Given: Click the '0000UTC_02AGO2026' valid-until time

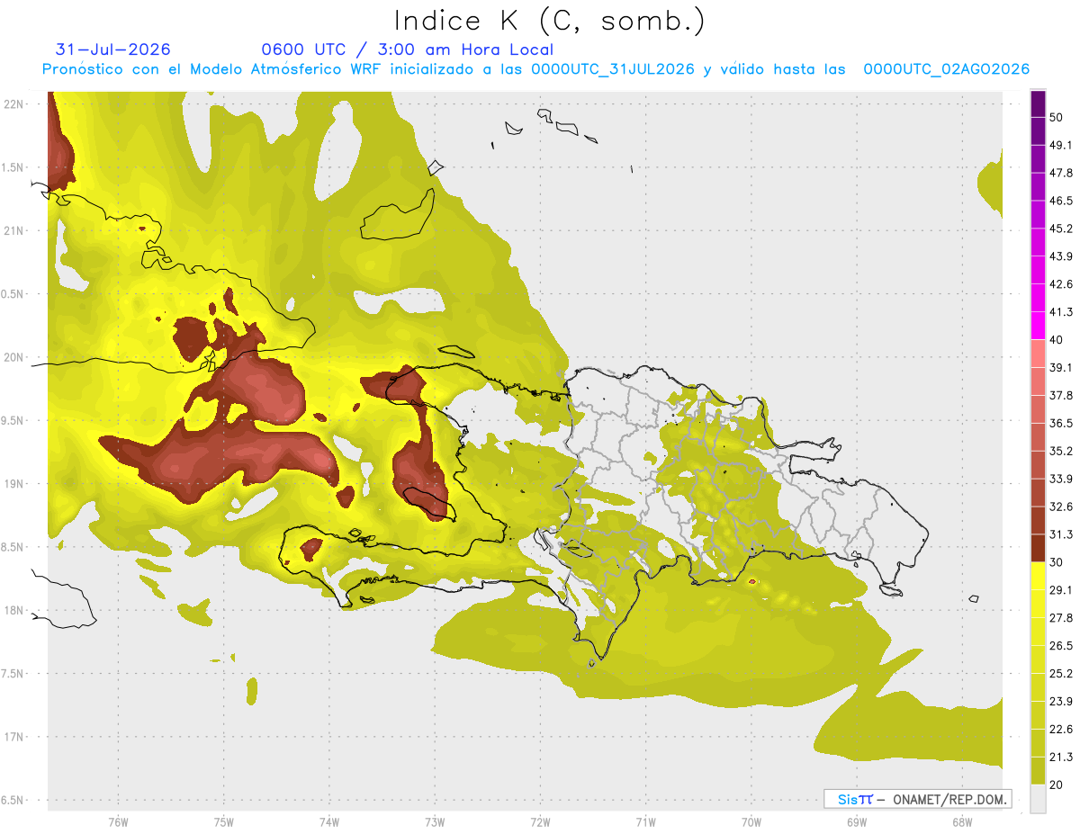Looking at the screenshot, I should click(x=946, y=69).
